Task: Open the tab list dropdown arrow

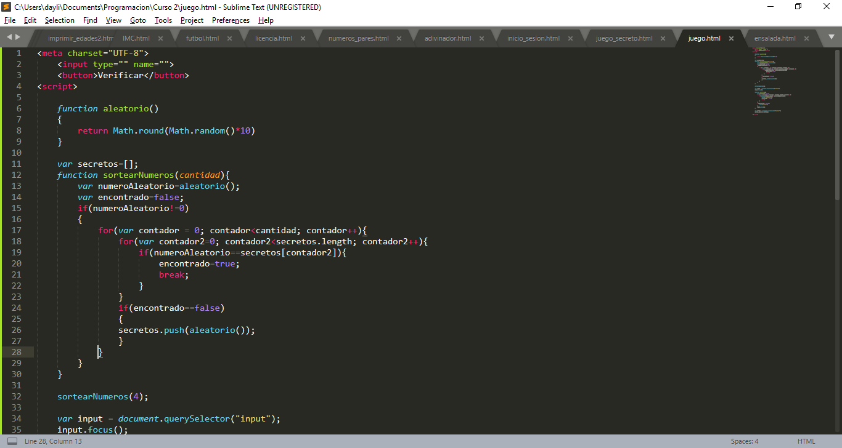Action: tap(830, 38)
